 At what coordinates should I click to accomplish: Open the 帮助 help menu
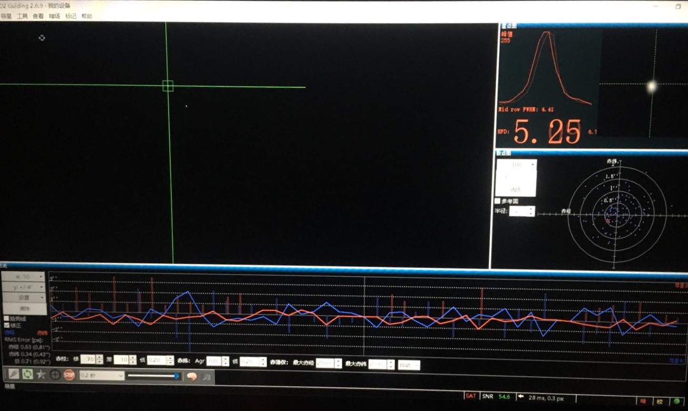[x=87, y=16]
